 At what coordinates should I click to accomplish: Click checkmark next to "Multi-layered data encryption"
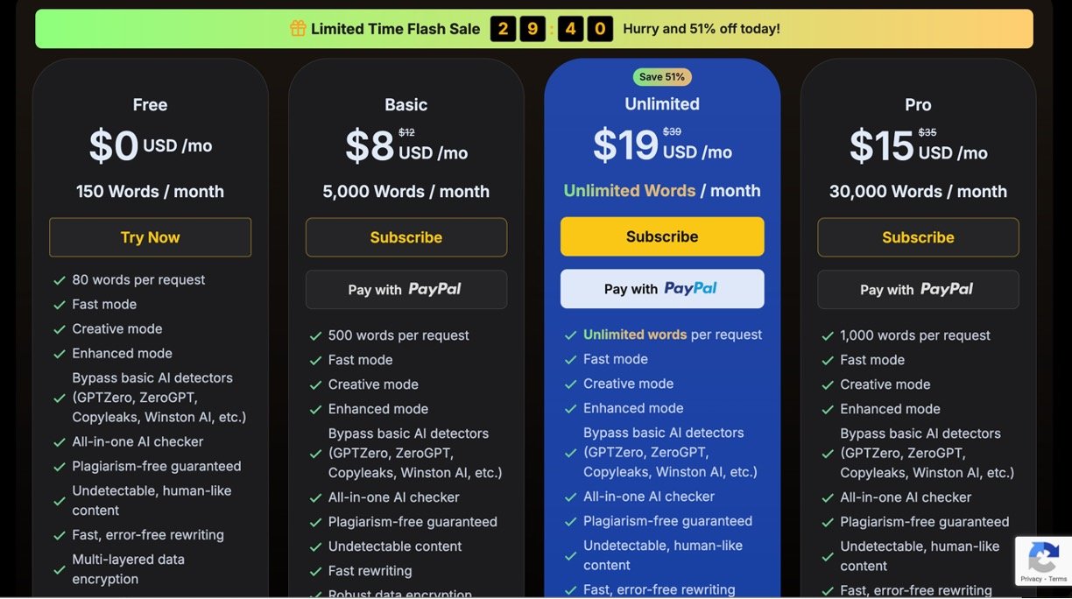click(60, 569)
